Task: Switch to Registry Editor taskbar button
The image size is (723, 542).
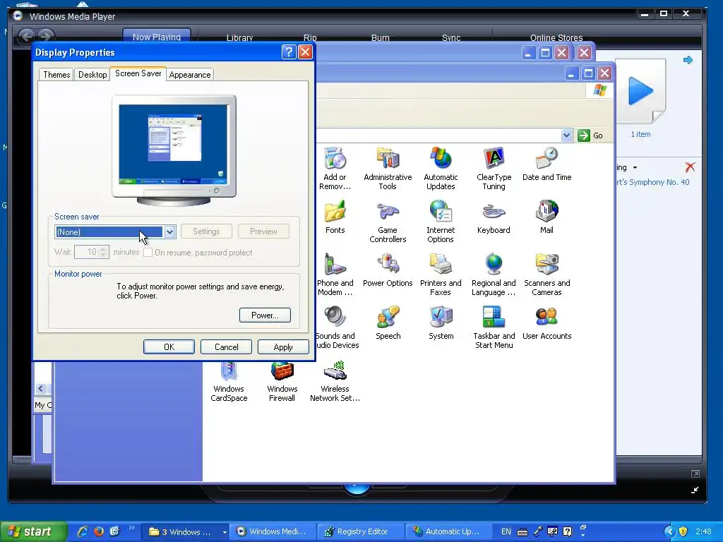Action: click(x=362, y=531)
